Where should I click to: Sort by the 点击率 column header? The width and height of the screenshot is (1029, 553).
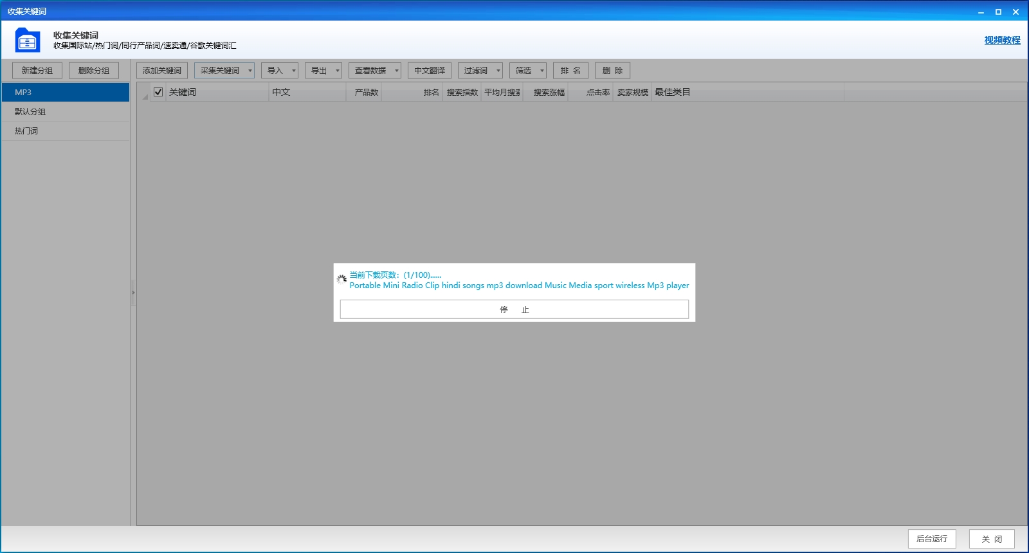point(590,92)
